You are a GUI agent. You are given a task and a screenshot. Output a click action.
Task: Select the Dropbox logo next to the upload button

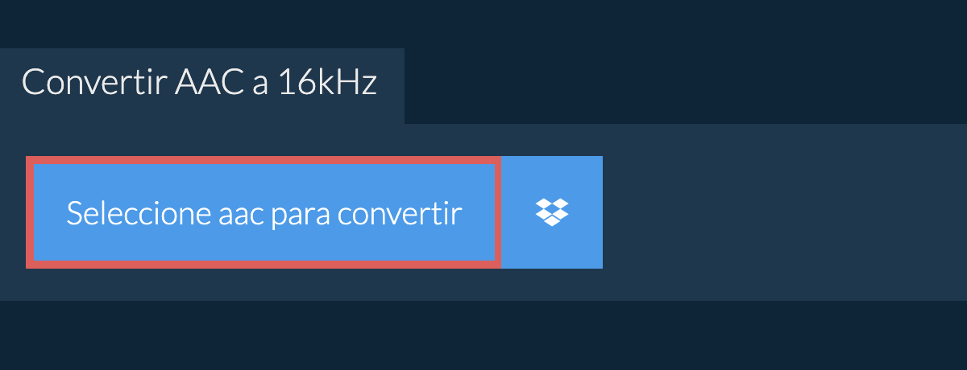[x=552, y=212]
